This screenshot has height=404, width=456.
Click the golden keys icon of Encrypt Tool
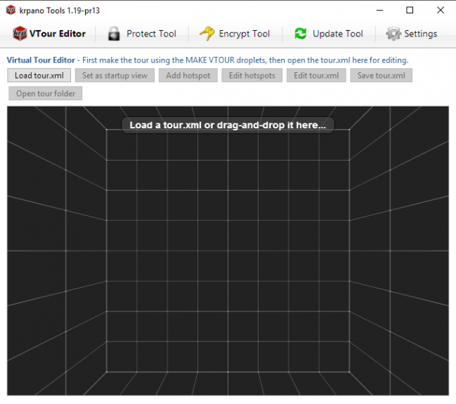click(207, 34)
